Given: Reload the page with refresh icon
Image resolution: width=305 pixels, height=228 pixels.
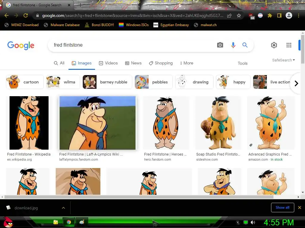Looking at the screenshot, I should [x=26, y=15].
